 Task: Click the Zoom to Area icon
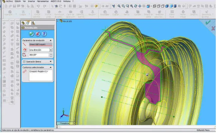click(123, 6)
